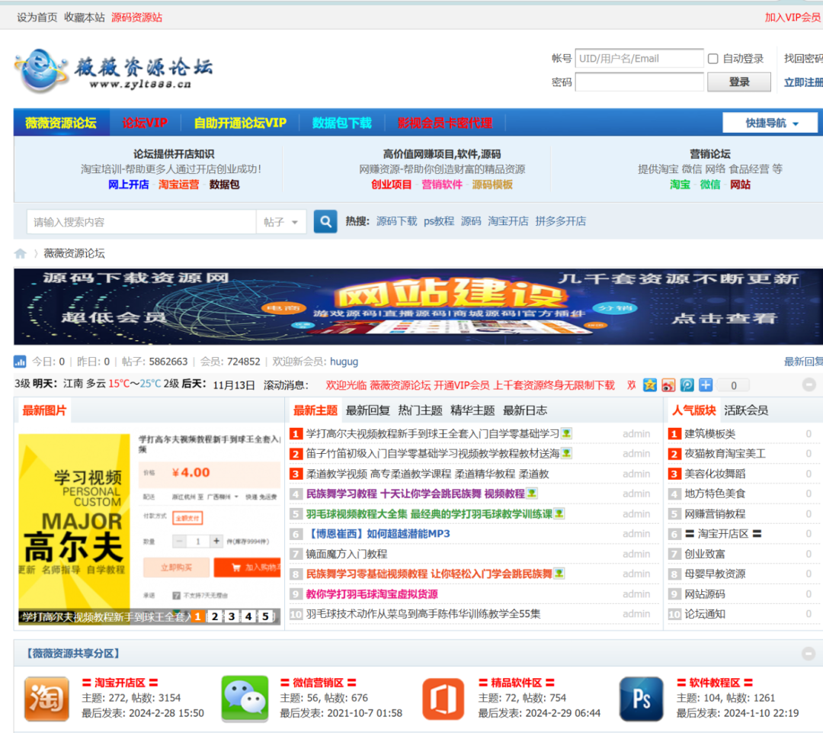Click the home icon in breadcrumb

[x=21, y=254]
